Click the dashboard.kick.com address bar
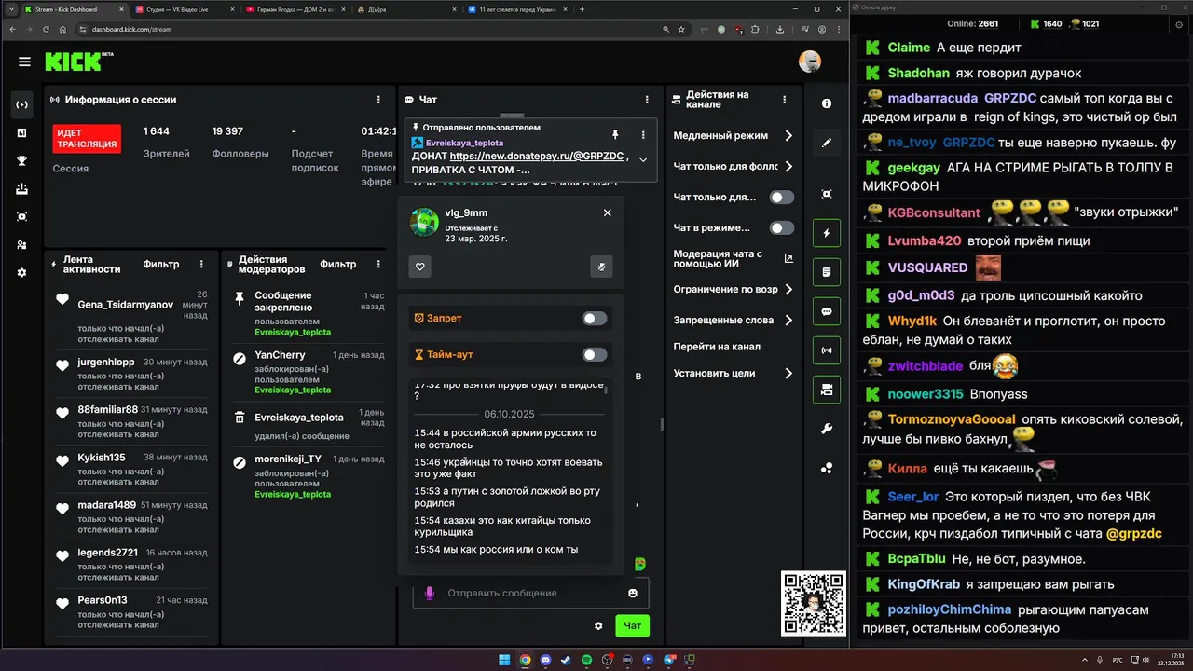Screen dimensions: 1193x671 coord(373,29)
